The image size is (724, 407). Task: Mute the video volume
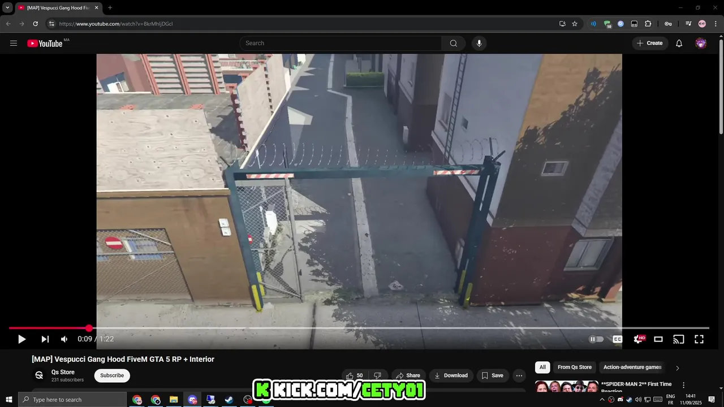[x=64, y=339]
